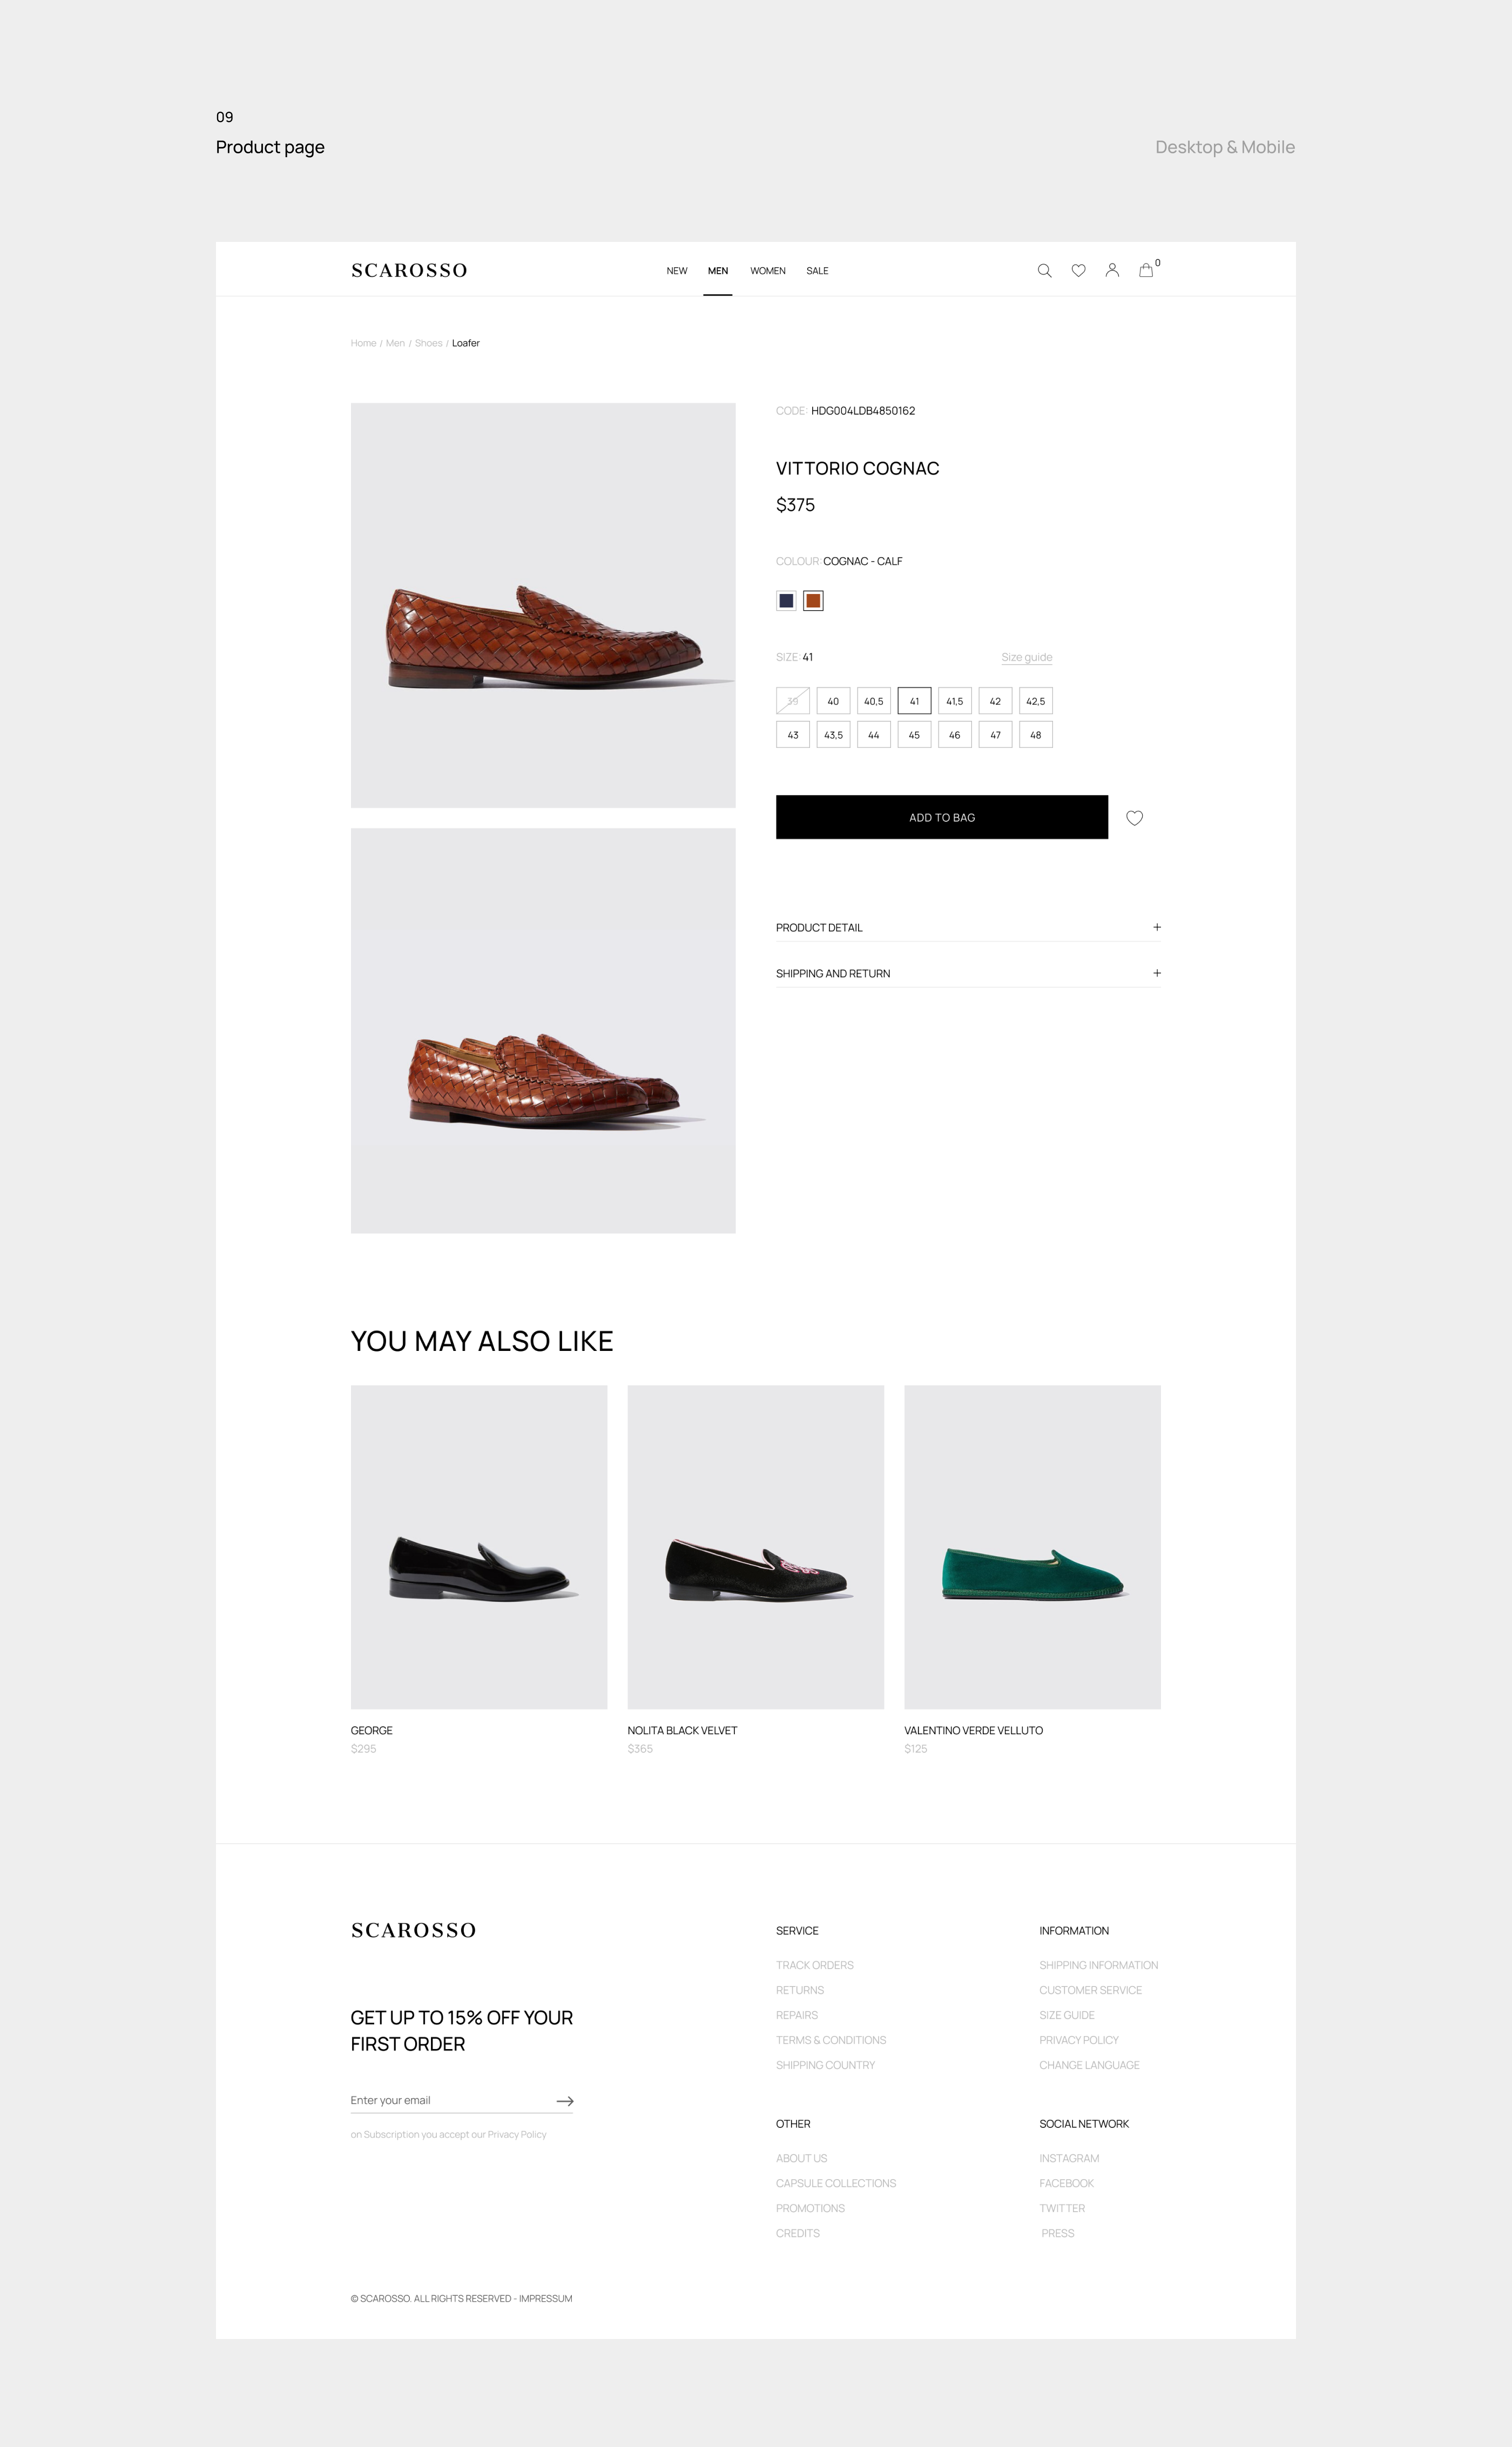Open the Women menu
This screenshot has height=2447, width=1512.
point(768,271)
